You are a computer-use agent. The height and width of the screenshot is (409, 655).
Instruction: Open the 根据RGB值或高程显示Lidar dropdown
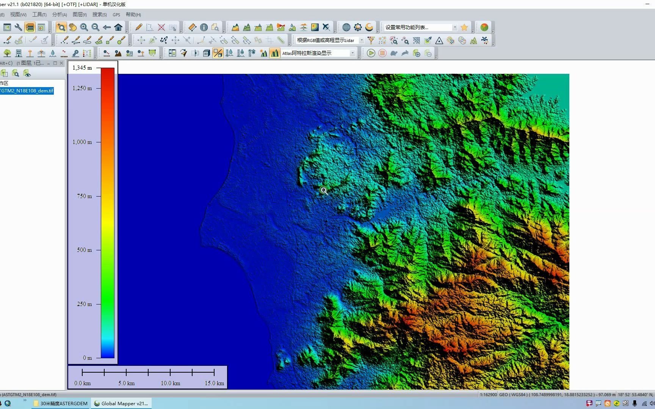click(x=361, y=40)
